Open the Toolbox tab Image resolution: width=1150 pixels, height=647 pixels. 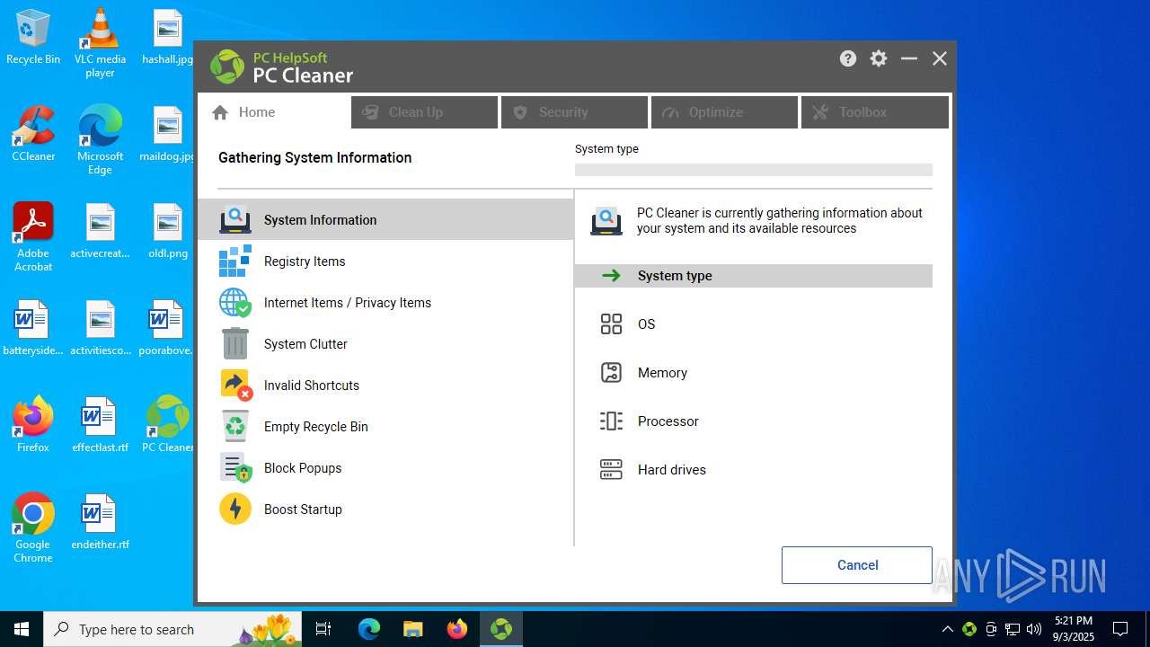pos(874,112)
